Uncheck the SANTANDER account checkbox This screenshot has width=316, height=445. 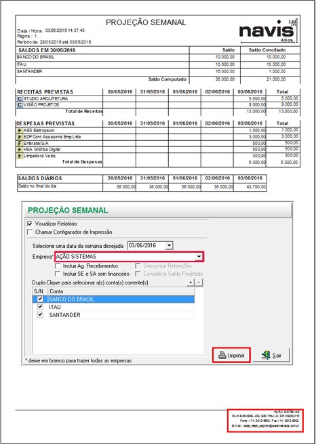[41, 315]
